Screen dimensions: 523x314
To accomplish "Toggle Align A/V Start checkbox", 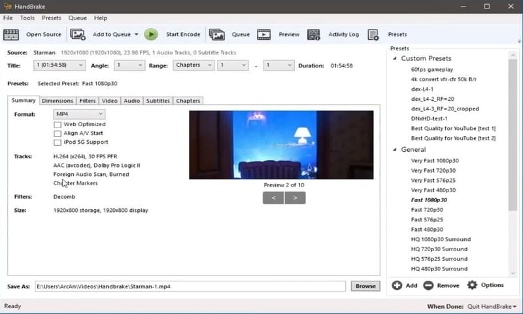I will [x=58, y=133].
